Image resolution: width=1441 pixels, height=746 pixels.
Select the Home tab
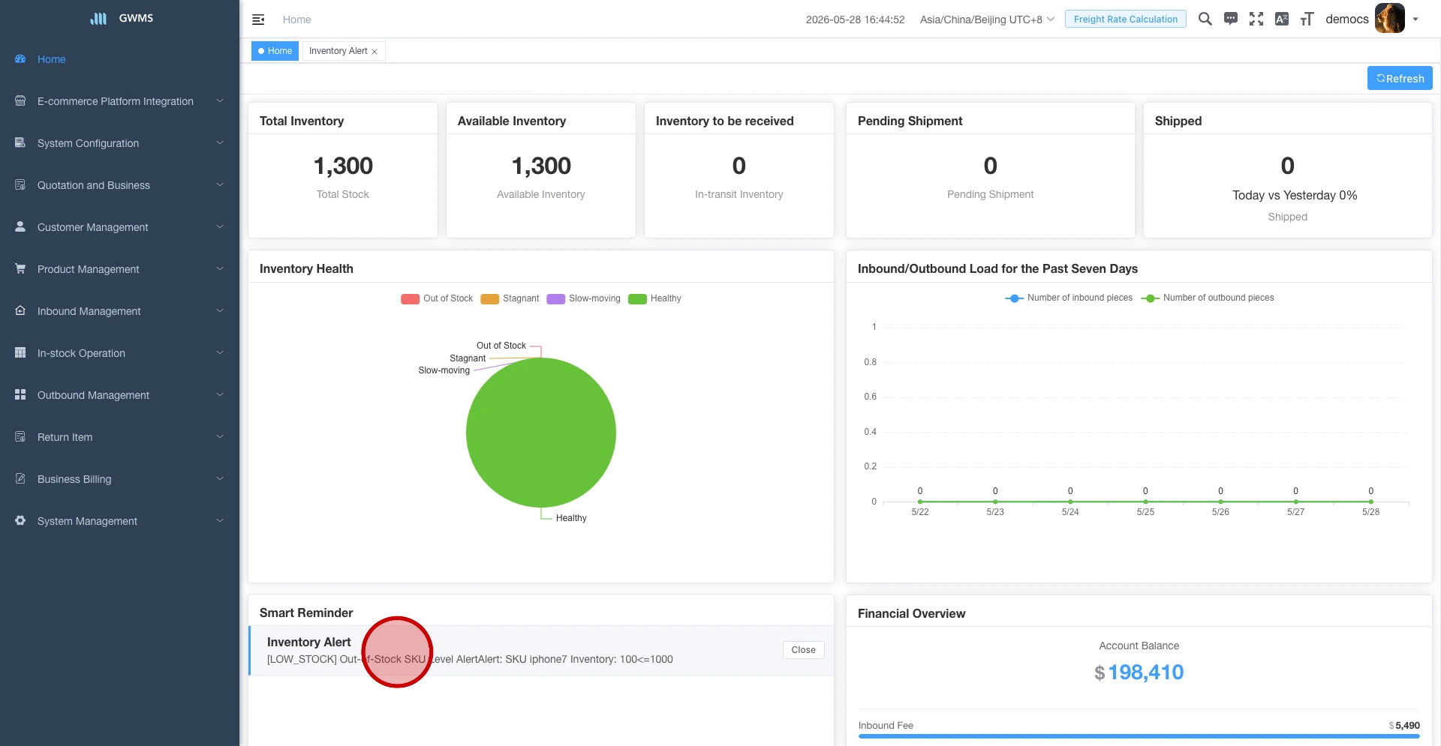tap(275, 51)
